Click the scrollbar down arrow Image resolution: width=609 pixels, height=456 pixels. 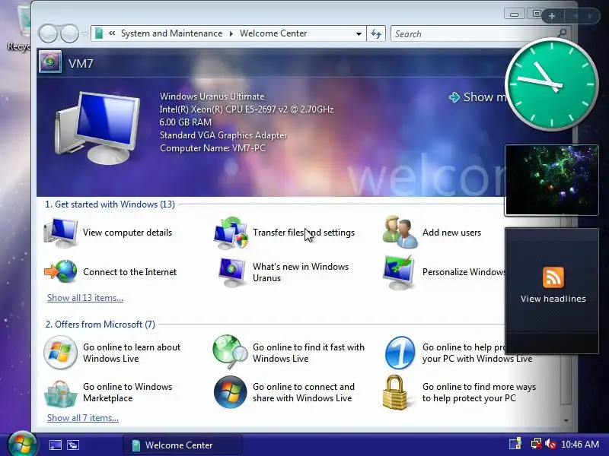pos(566,420)
